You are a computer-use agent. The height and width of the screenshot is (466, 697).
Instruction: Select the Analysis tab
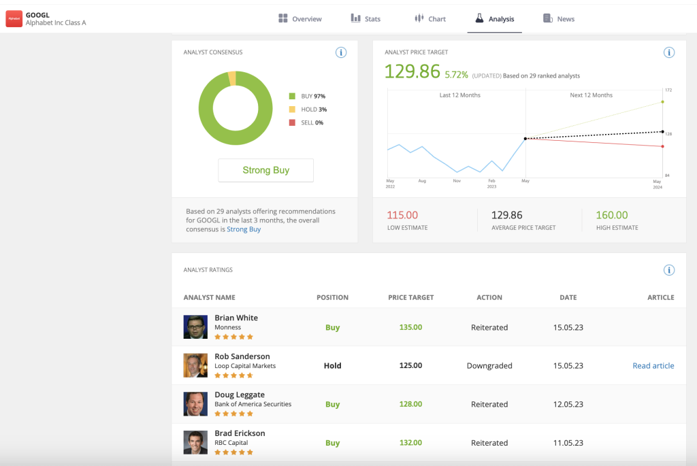[494, 18]
